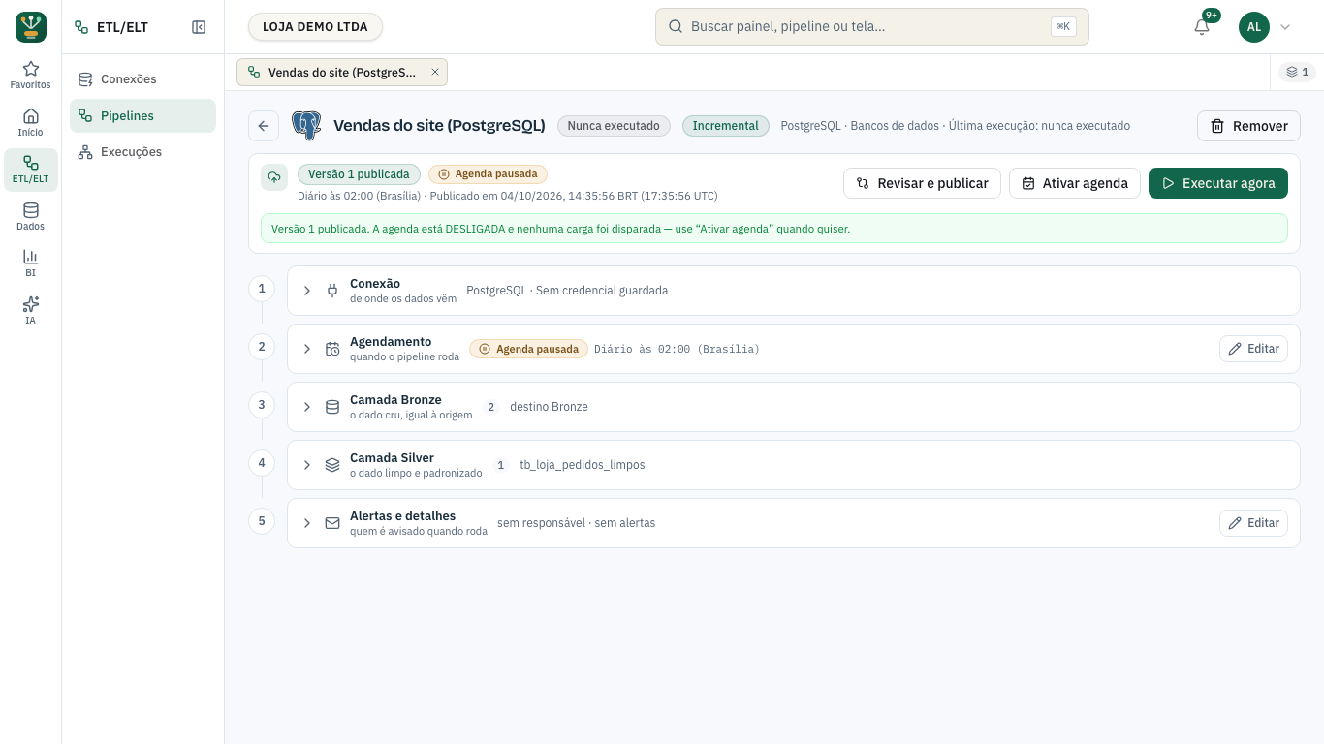1324x744 pixels.
Task: Click tb_loja_pedidos_limpos table name
Action: point(583,465)
